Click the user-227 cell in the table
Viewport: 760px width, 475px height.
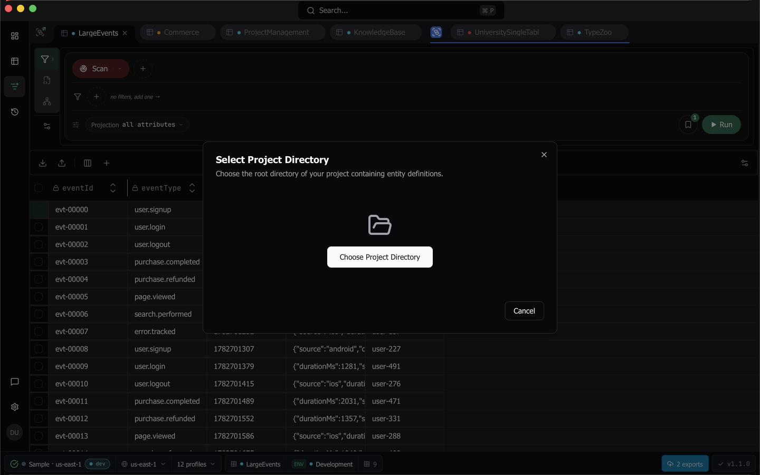tap(404, 349)
